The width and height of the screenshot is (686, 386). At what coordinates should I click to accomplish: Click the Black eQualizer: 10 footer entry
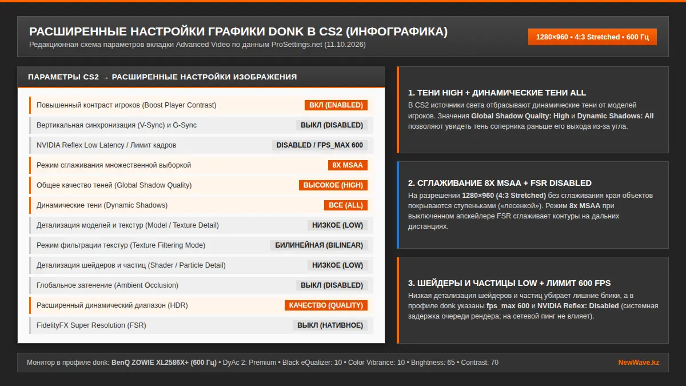click(312, 362)
